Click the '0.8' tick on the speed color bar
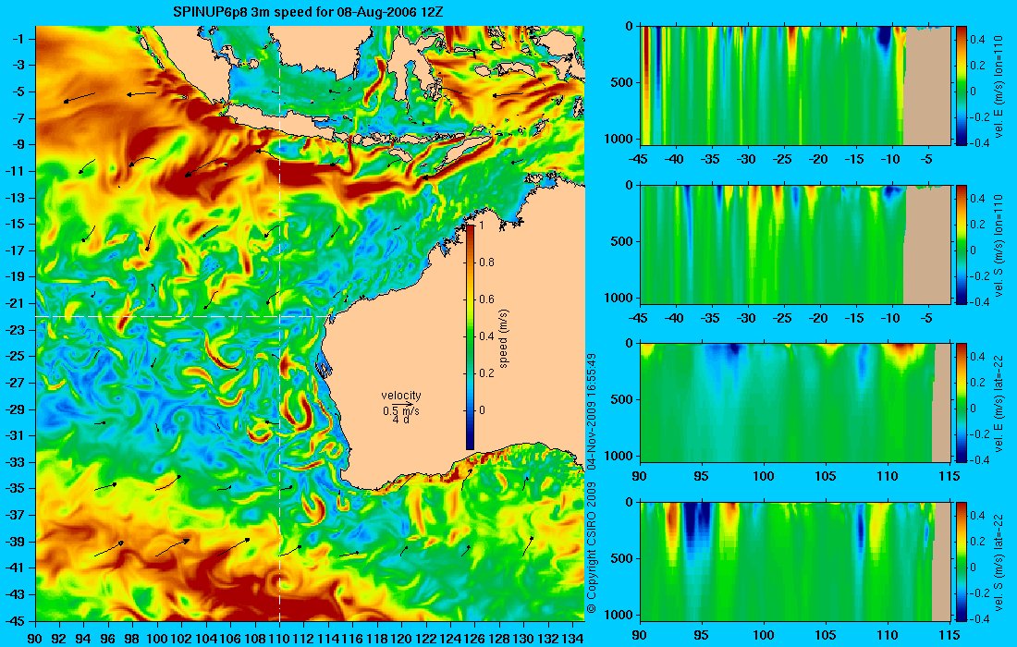 click(486, 262)
